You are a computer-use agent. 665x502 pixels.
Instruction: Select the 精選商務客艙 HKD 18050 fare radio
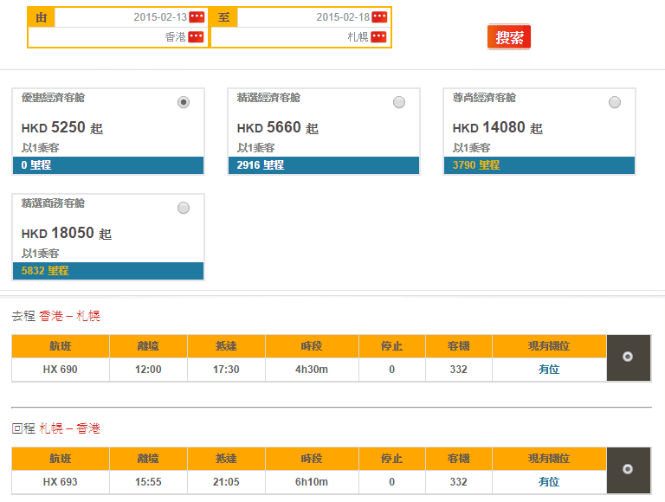(184, 208)
